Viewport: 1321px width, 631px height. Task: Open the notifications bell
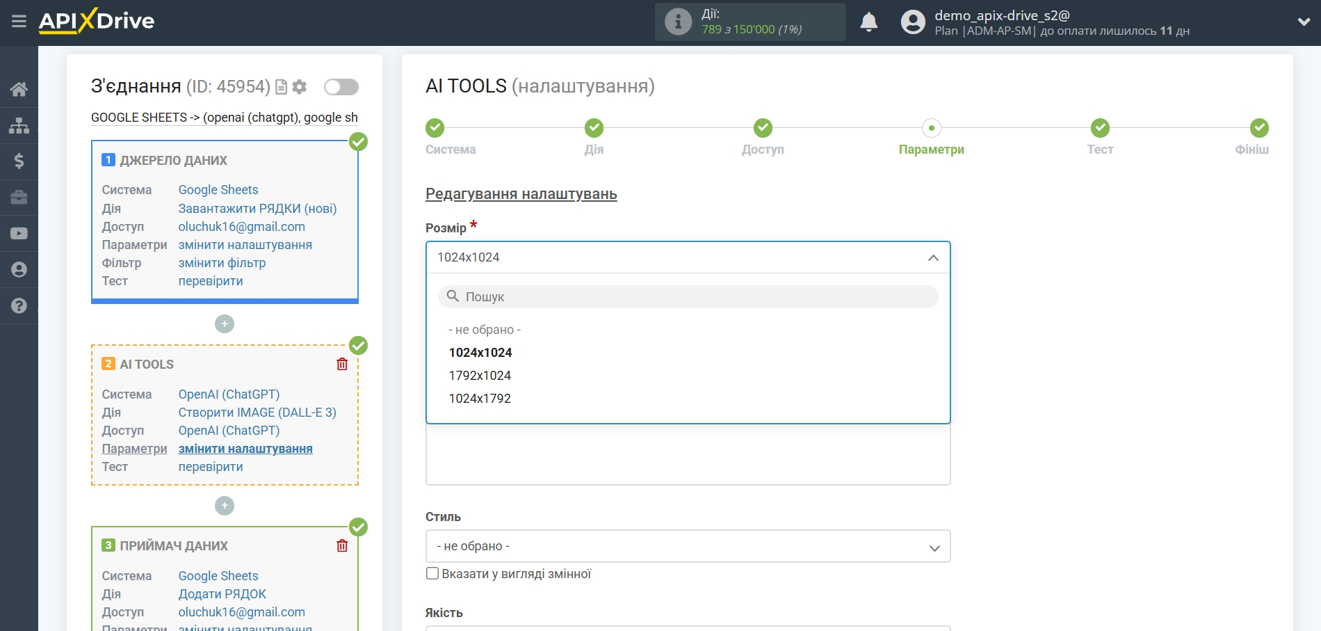pos(868,22)
